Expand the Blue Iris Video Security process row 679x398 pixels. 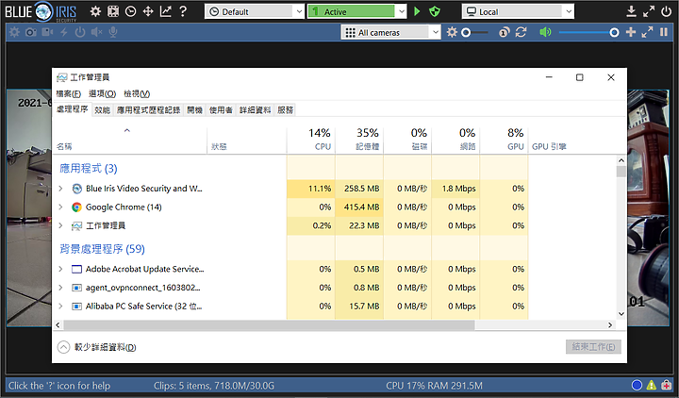(60, 189)
